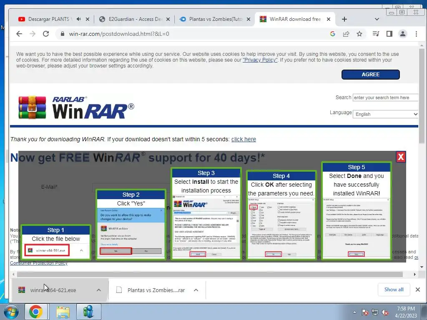The width and height of the screenshot is (427, 320).
Task: Open the winrar-x64-621.exe download
Action: [x=53, y=290]
